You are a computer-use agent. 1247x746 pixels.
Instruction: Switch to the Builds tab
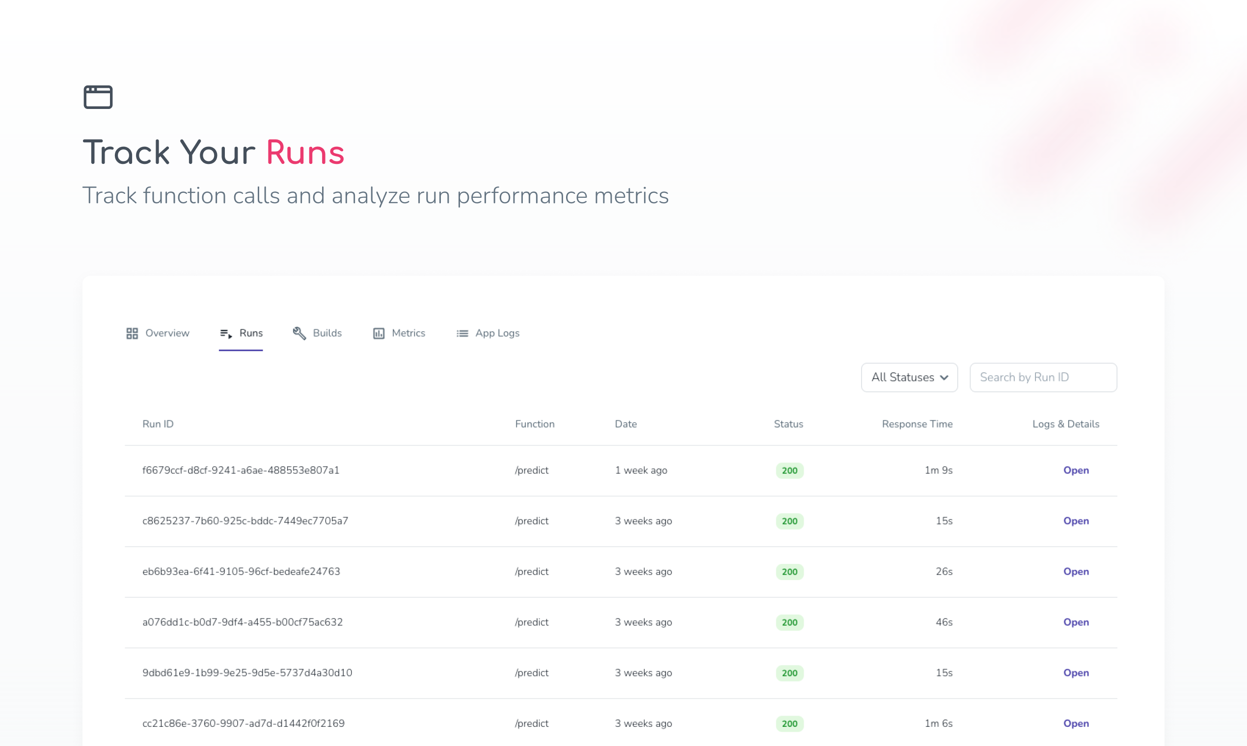coord(327,333)
